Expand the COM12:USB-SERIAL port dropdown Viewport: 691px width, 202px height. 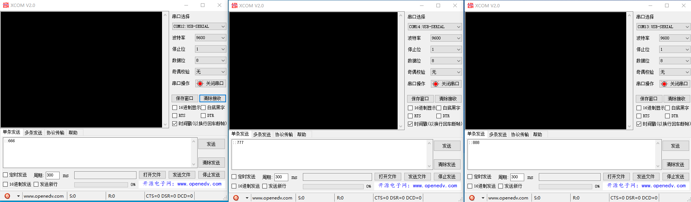coord(199,26)
